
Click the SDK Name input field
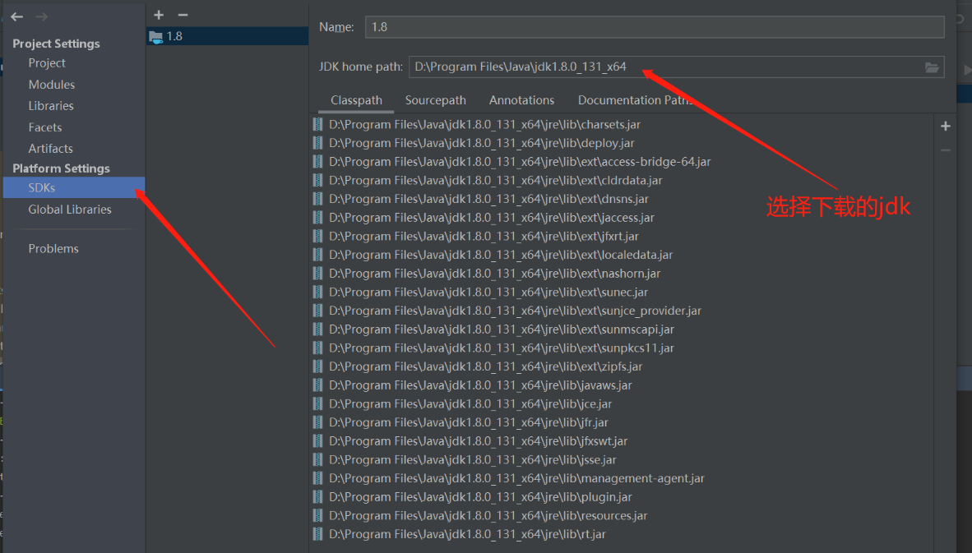(x=655, y=27)
